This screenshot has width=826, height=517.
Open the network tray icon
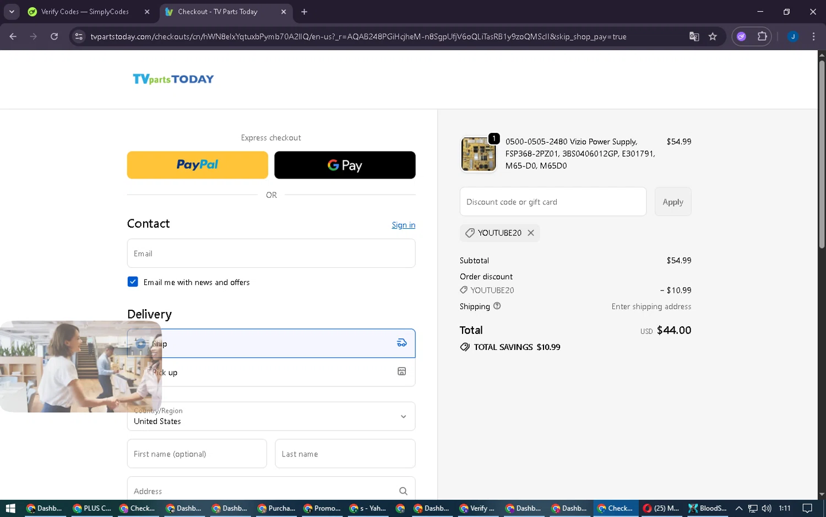(x=753, y=508)
